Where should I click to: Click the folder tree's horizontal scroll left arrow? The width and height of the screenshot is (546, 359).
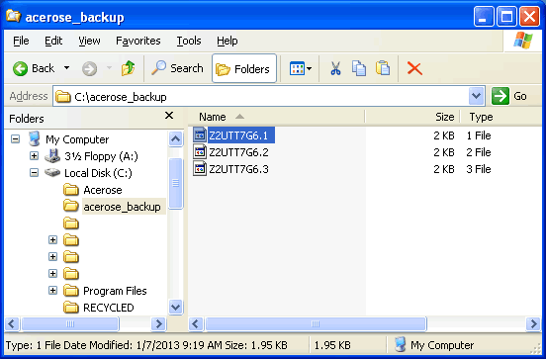tap(12, 323)
